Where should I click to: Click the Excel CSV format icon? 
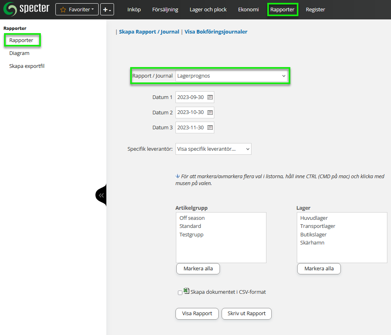point(186,291)
